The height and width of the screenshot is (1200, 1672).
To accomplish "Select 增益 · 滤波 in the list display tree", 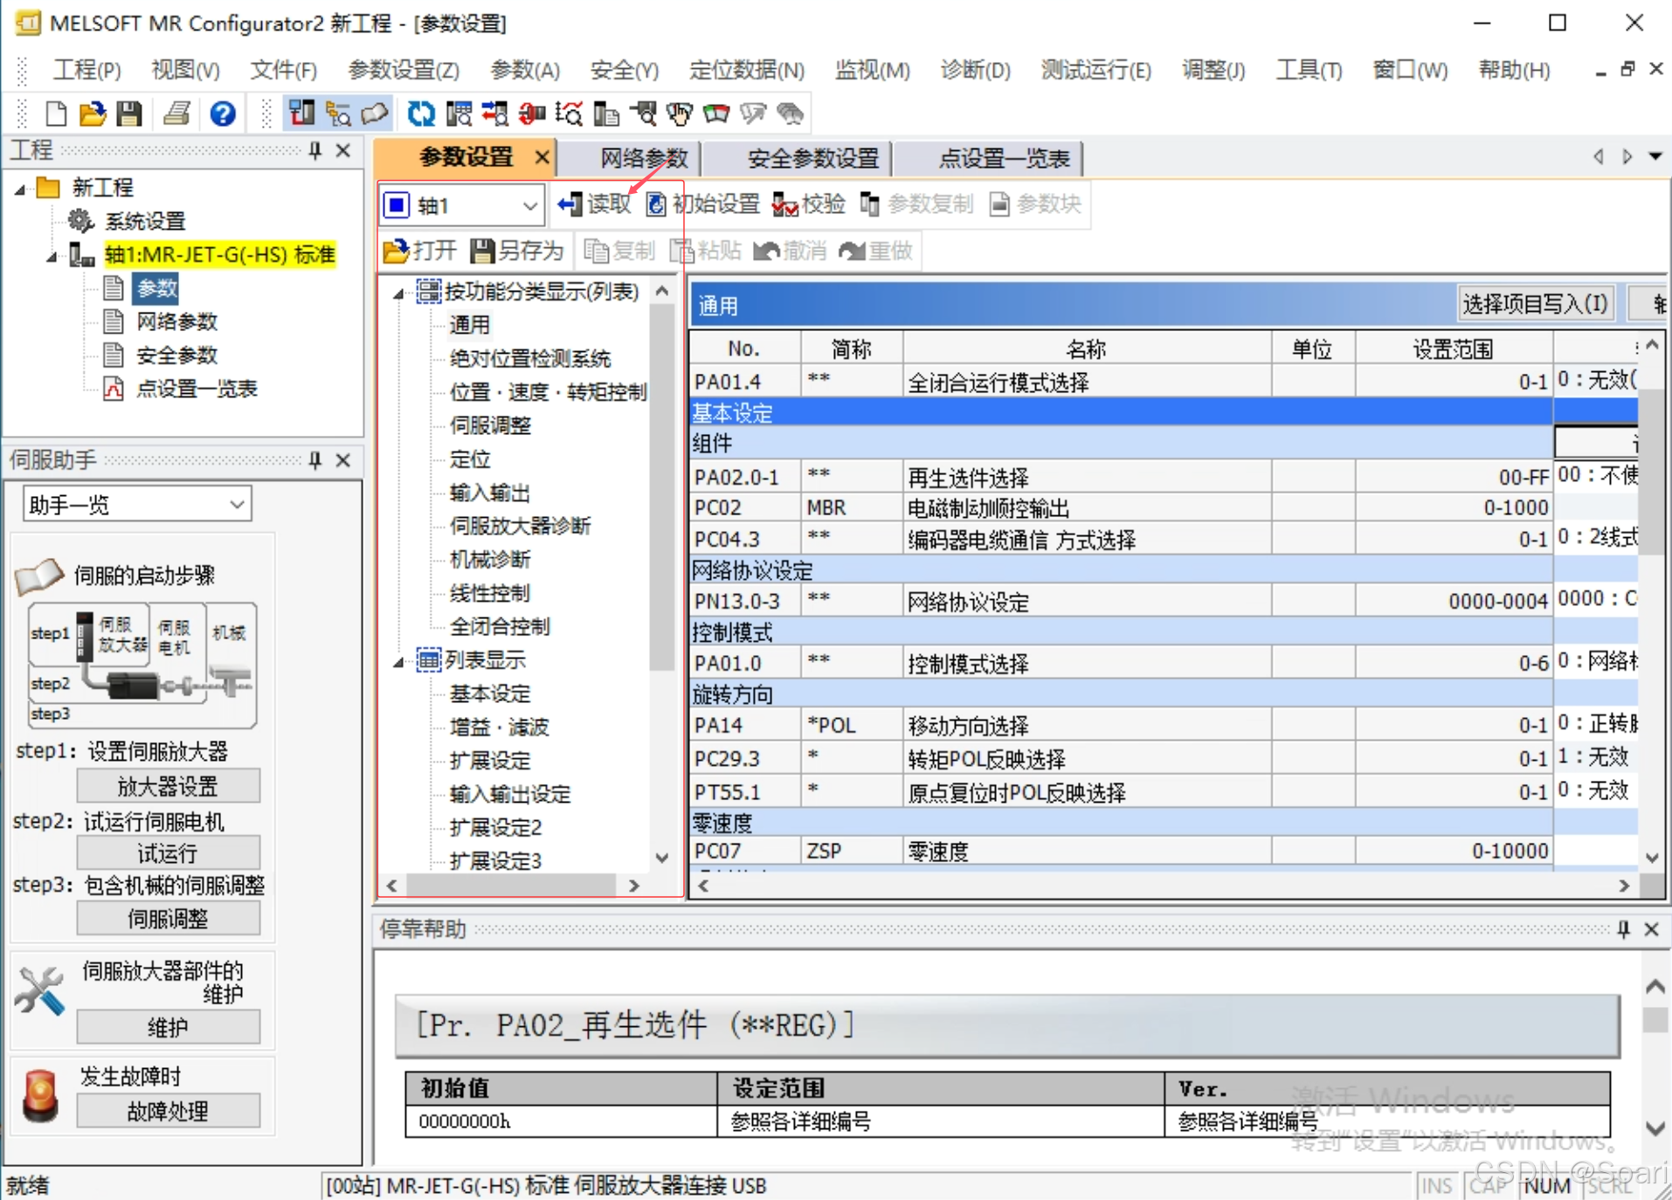I will (499, 728).
